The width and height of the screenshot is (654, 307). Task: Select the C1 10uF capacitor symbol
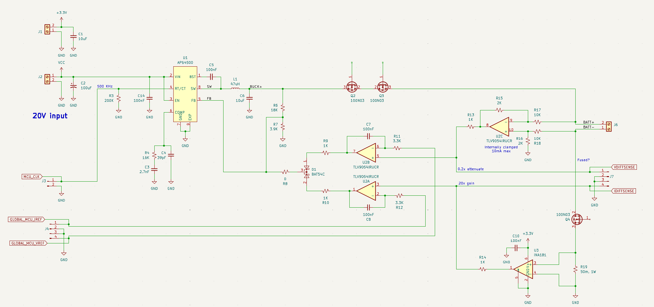tap(73, 37)
